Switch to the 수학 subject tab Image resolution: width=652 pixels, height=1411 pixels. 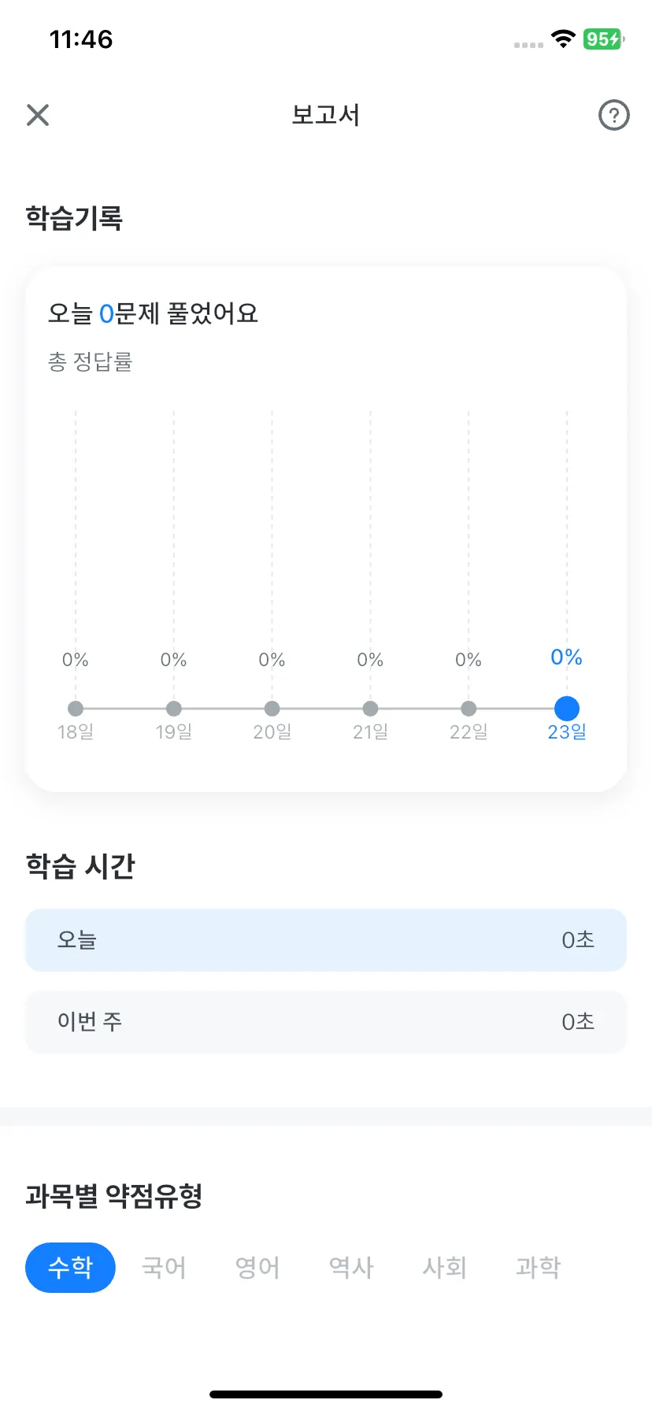point(70,1268)
